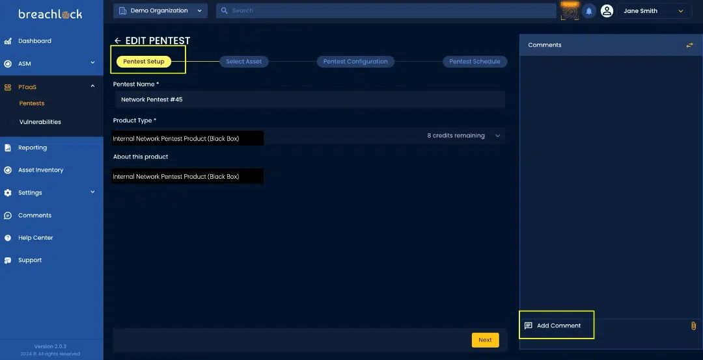Click the Add Comment message icon
This screenshot has height=360, width=703.
point(528,326)
